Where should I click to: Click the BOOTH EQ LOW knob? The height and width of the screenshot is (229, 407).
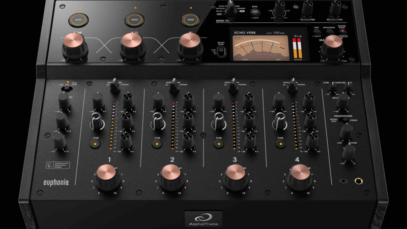point(332,87)
